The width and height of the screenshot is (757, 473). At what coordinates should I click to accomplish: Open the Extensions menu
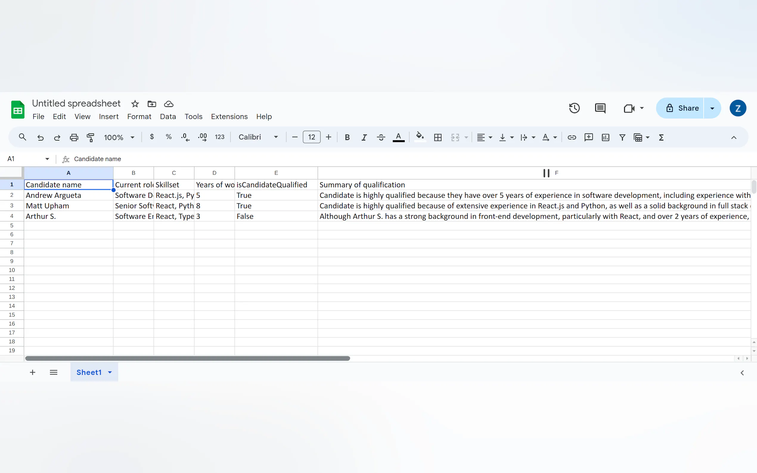(229, 116)
